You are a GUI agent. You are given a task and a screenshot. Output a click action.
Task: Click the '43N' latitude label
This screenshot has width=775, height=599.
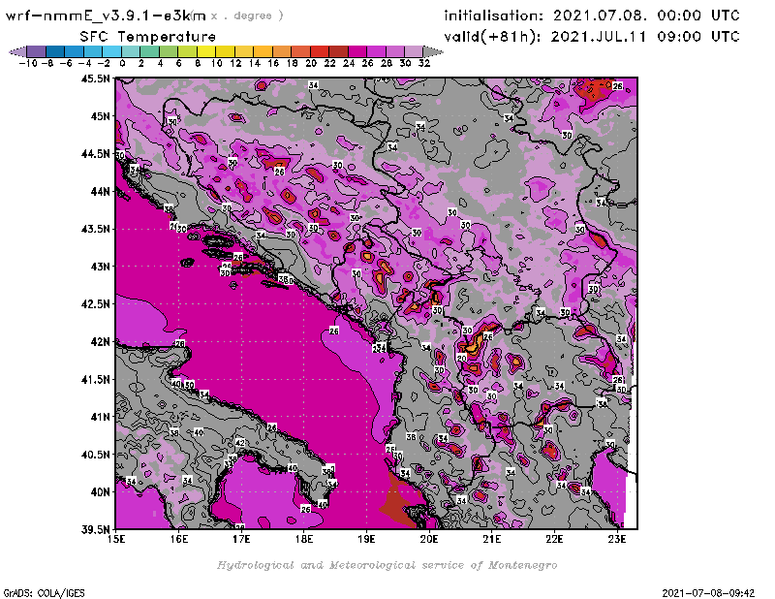(x=100, y=267)
